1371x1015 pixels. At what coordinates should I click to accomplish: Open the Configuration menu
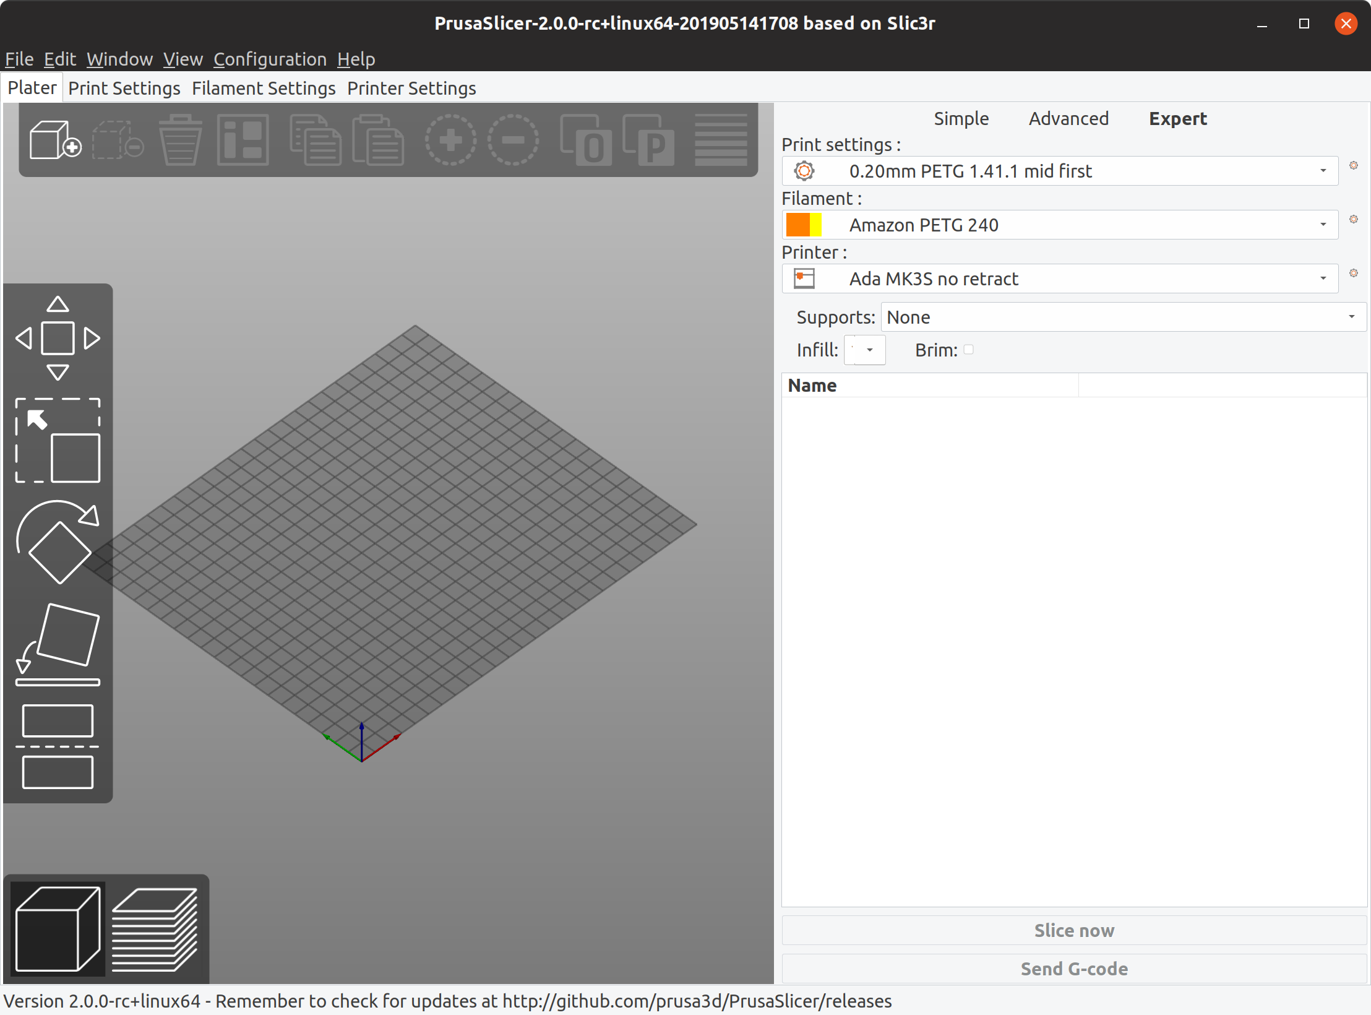pyautogui.click(x=270, y=59)
